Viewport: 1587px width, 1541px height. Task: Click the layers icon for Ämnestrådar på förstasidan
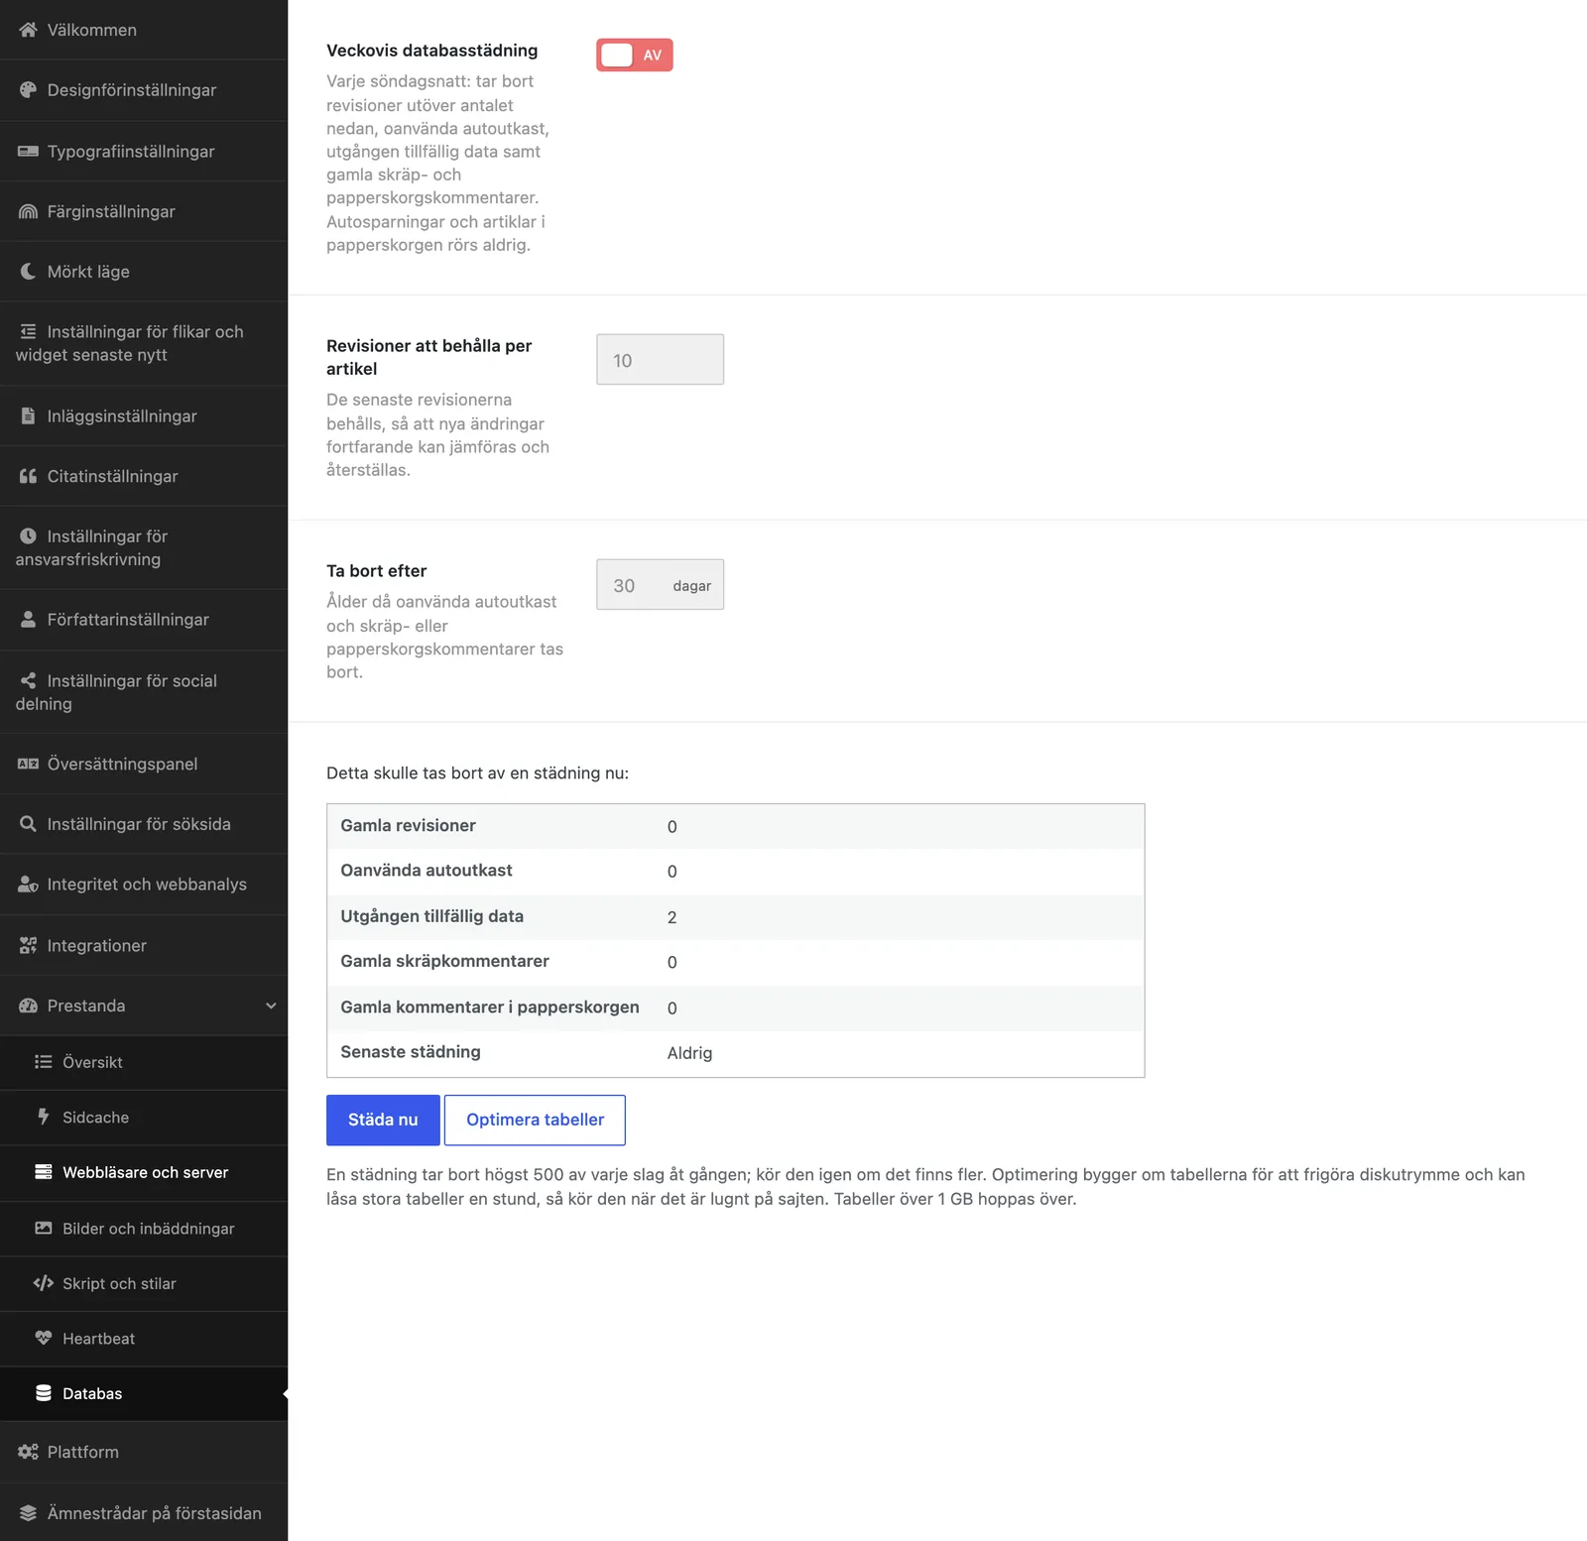click(x=28, y=1513)
